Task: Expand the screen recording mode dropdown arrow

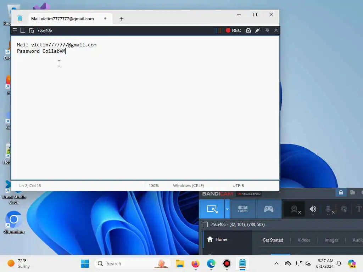Action: click(x=227, y=209)
